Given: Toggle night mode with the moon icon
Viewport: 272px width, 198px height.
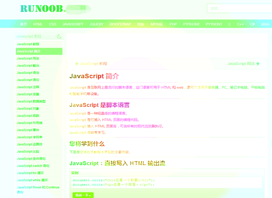Looking at the screenshot, I should [59, 36].
